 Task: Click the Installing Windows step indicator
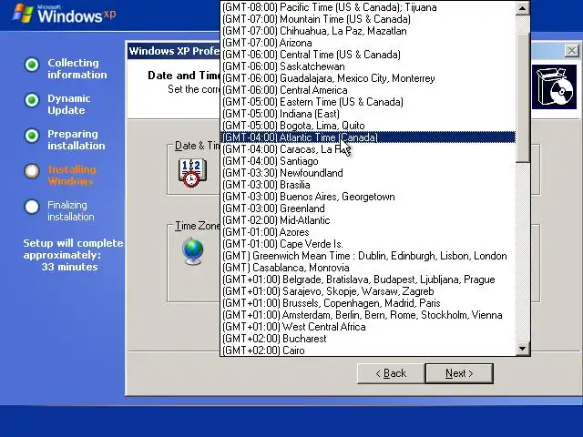(32, 171)
